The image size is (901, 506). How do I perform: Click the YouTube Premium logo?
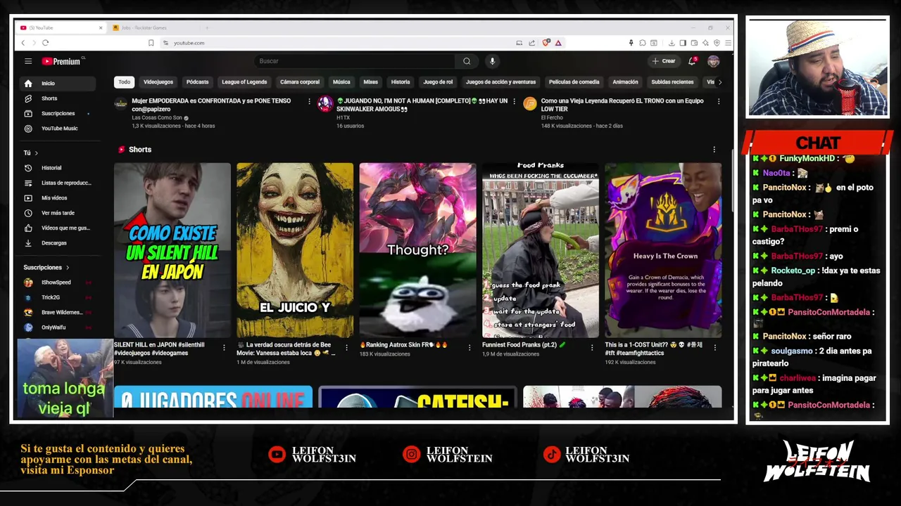tap(61, 61)
